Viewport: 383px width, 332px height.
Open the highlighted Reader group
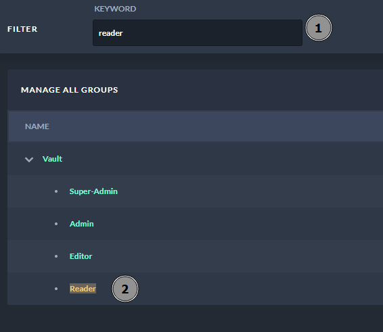pyautogui.click(x=83, y=289)
